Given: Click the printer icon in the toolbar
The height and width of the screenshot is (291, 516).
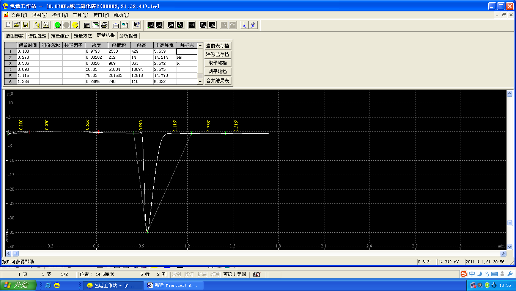Looking at the screenshot, I should coord(105,25).
